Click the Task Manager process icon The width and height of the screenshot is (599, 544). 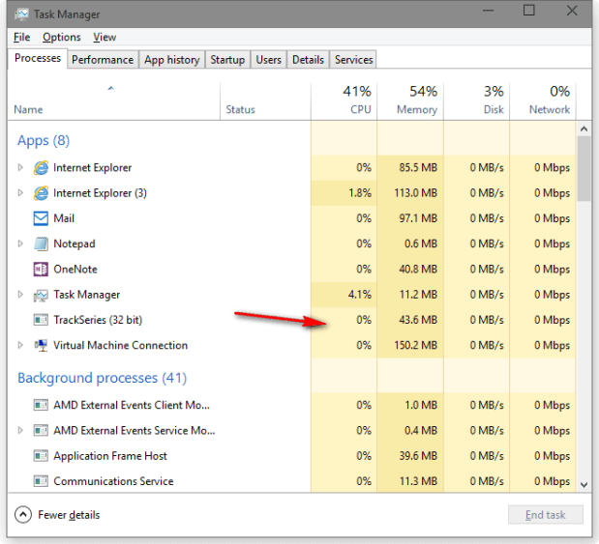(41, 295)
